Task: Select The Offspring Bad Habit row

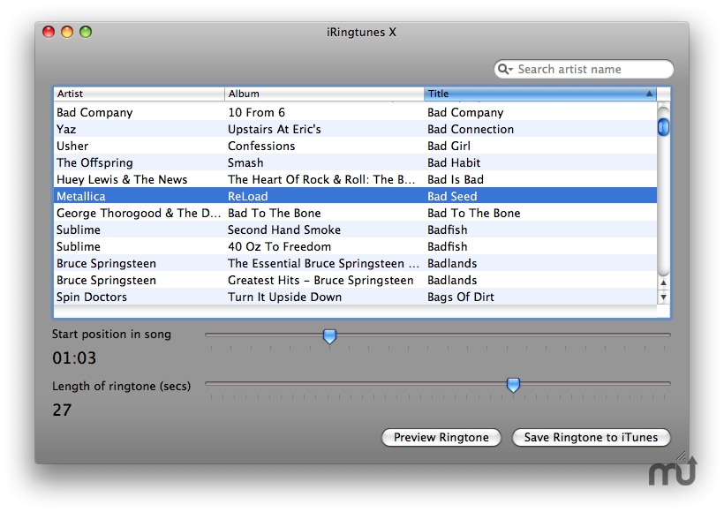Action: tap(355, 162)
